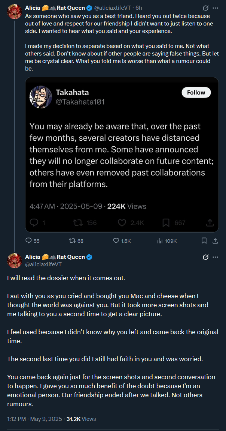Like the tweet with 1.6K likes
This screenshot has width=226, height=431.
(x=116, y=241)
